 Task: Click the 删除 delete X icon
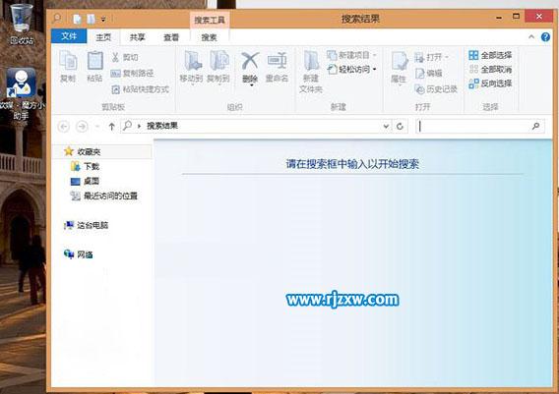point(250,61)
